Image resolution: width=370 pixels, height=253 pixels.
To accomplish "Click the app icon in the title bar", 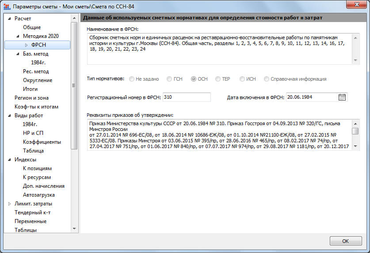I will 7,6.
